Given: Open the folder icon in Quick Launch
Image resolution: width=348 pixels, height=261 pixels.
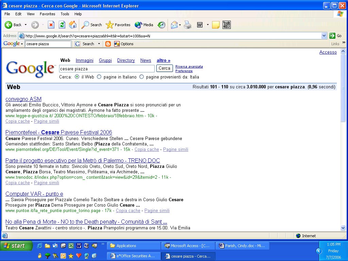Looking at the screenshot, I should (x=47, y=246).
